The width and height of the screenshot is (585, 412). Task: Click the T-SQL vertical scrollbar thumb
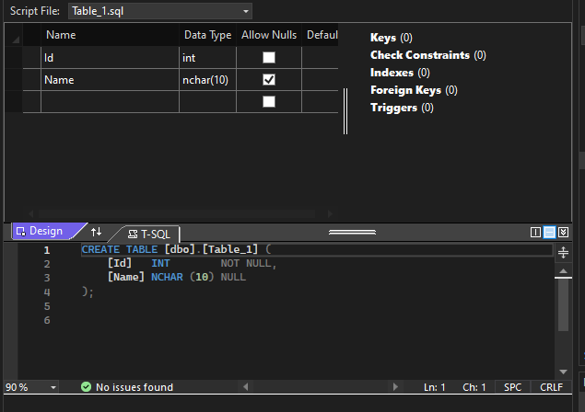(x=563, y=304)
